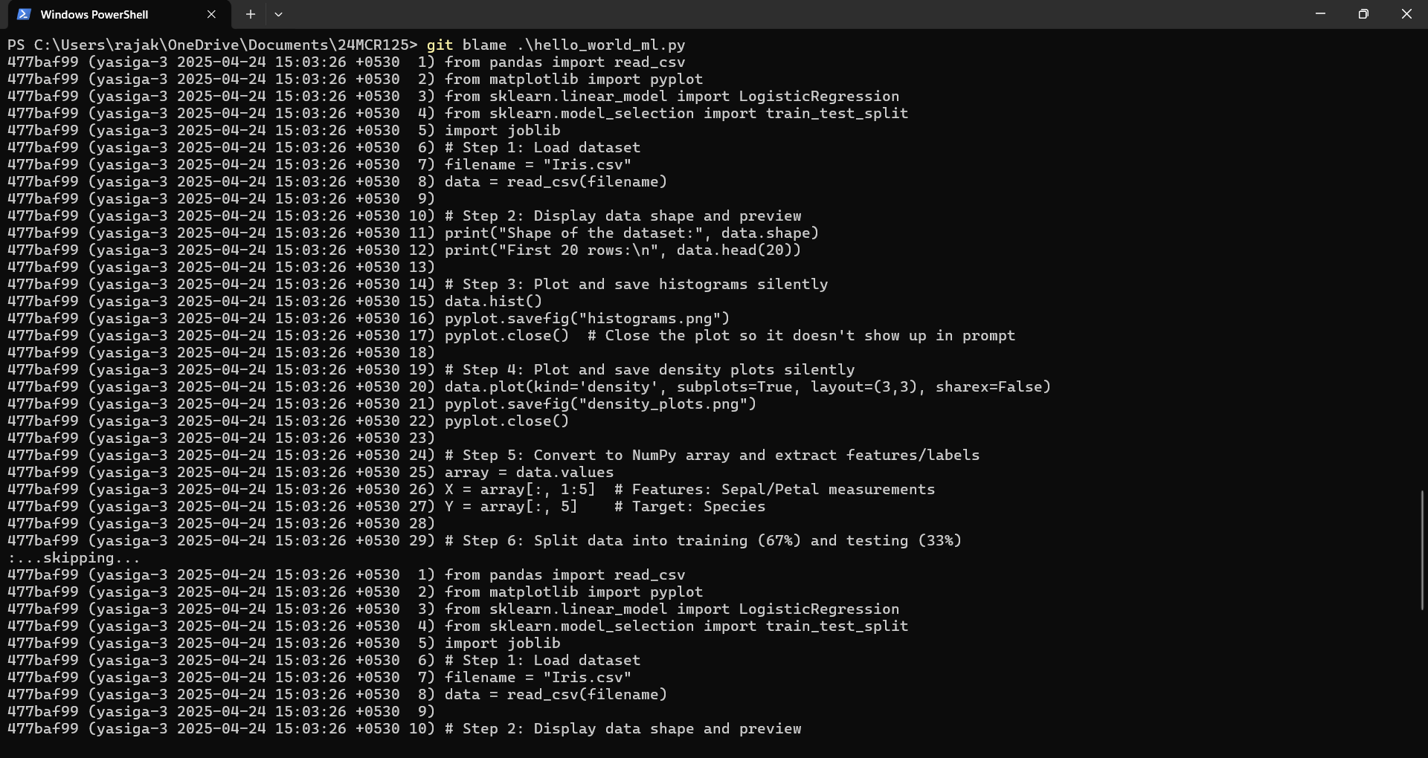
Task: Click the print First 20 rows line
Action: click(623, 250)
